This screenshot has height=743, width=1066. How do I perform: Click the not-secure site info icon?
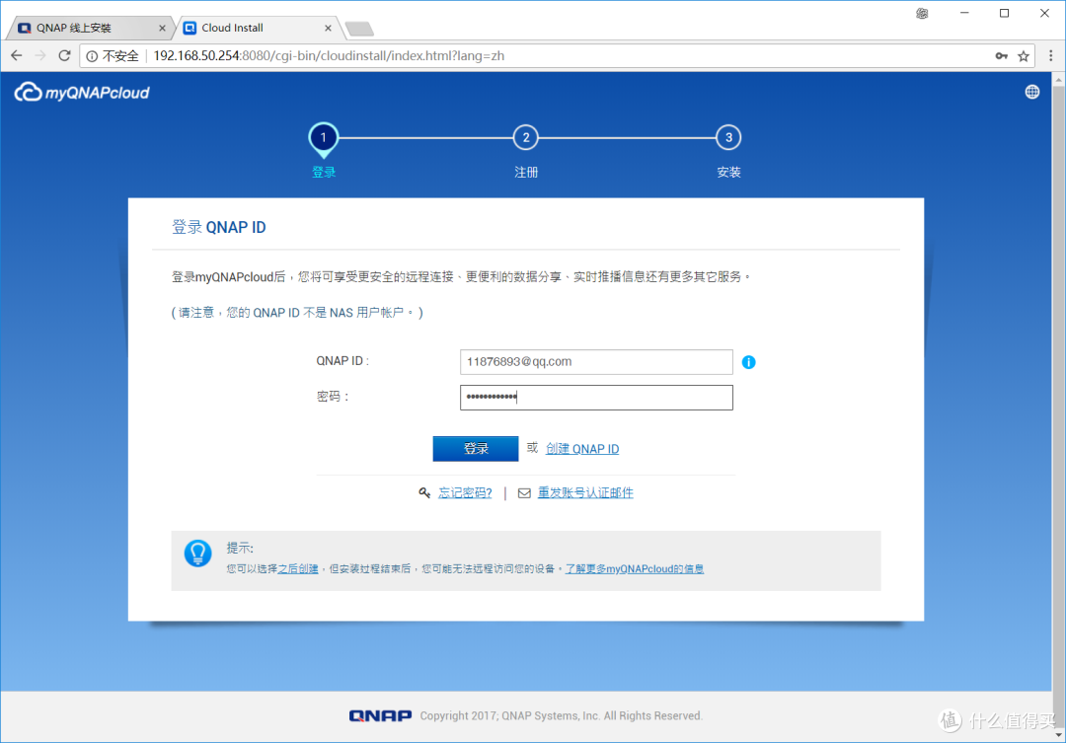click(92, 56)
